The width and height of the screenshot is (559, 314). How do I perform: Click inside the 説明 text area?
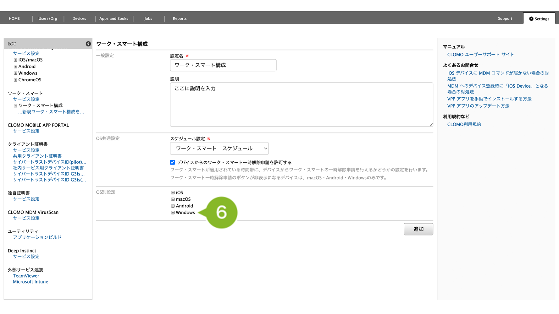(301, 105)
